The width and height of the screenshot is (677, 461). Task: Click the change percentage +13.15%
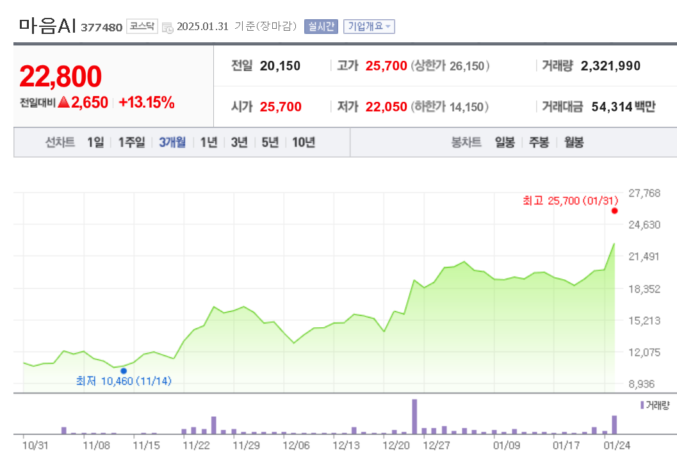click(x=147, y=102)
